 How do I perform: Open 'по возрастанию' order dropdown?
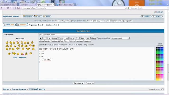click(115, 21)
